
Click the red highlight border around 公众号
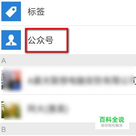point(47,29)
